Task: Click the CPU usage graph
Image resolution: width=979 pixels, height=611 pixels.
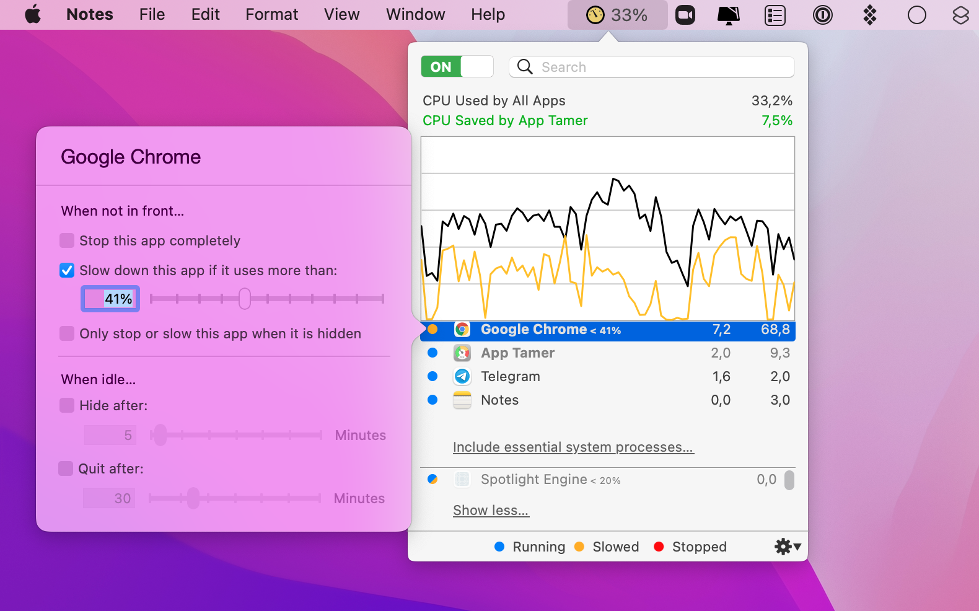Action: tap(608, 229)
